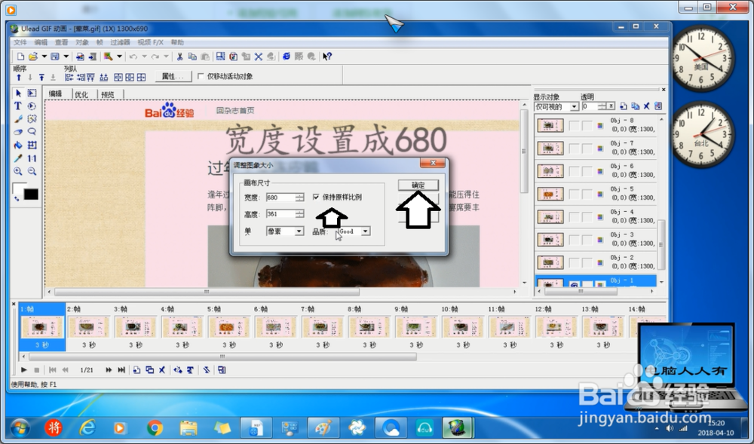
Task: Preview in Internet Explorer icon
Action: (286, 57)
